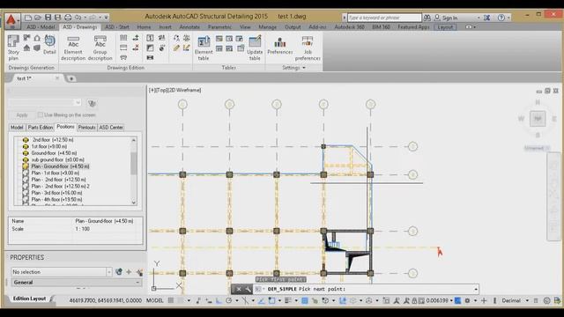The width and height of the screenshot is (564, 317).
Task: Open Job preferences tool
Action: (308, 48)
